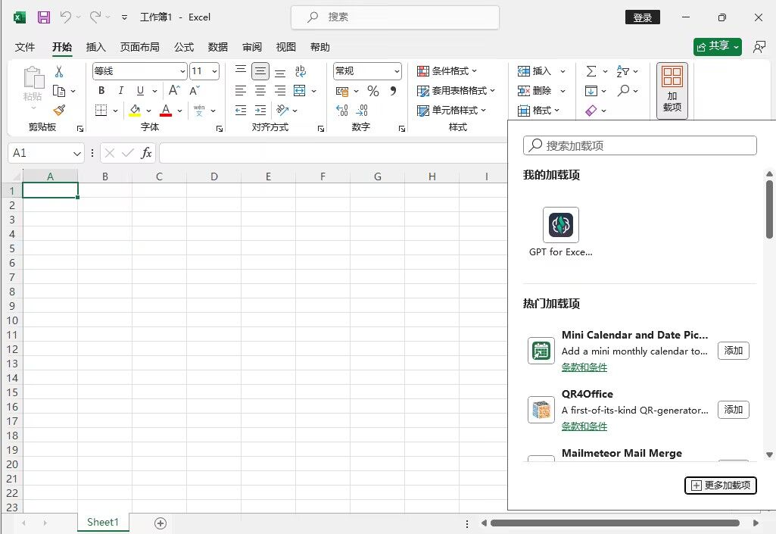Click the AutoSum sigma icon
The image size is (776, 534).
pyautogui.click(x=591, y=71)
